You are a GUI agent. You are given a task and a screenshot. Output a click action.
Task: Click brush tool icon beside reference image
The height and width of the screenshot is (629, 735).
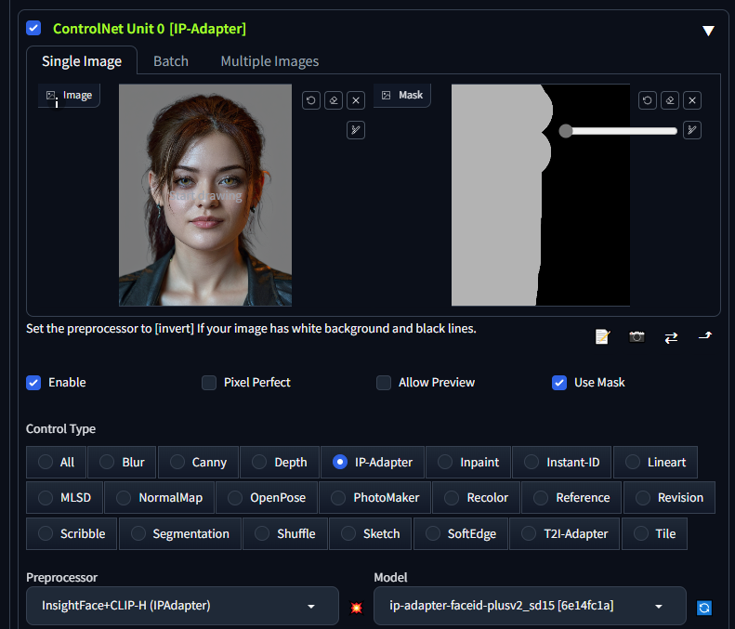click(355, 130)
